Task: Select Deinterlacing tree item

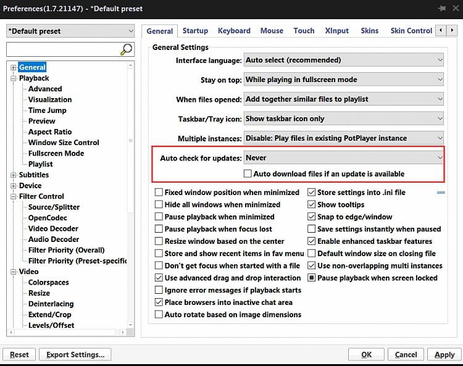Action: (x=51, y=304)
